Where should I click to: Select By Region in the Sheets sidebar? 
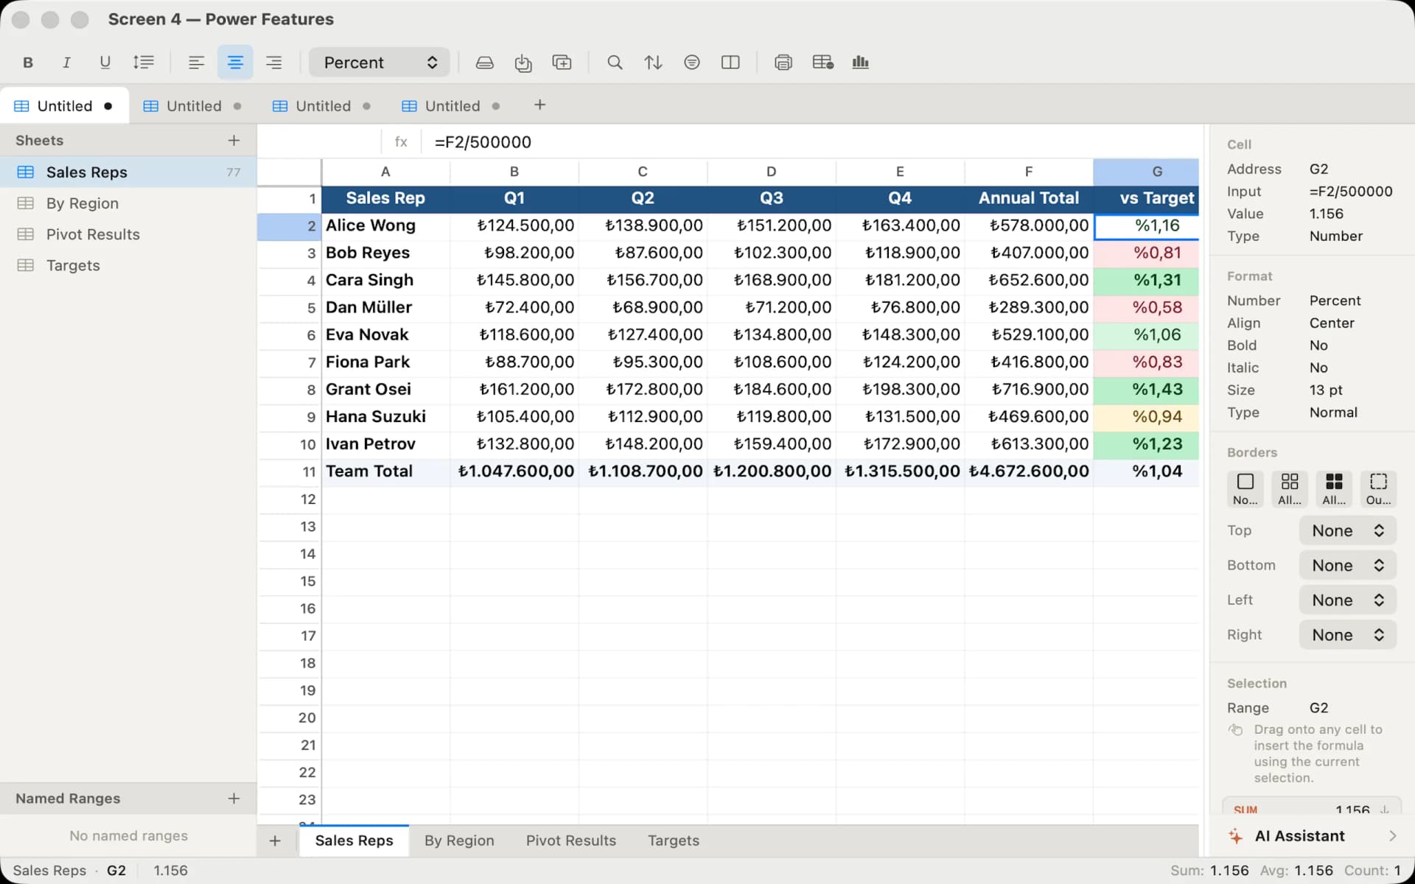point(128,203)
